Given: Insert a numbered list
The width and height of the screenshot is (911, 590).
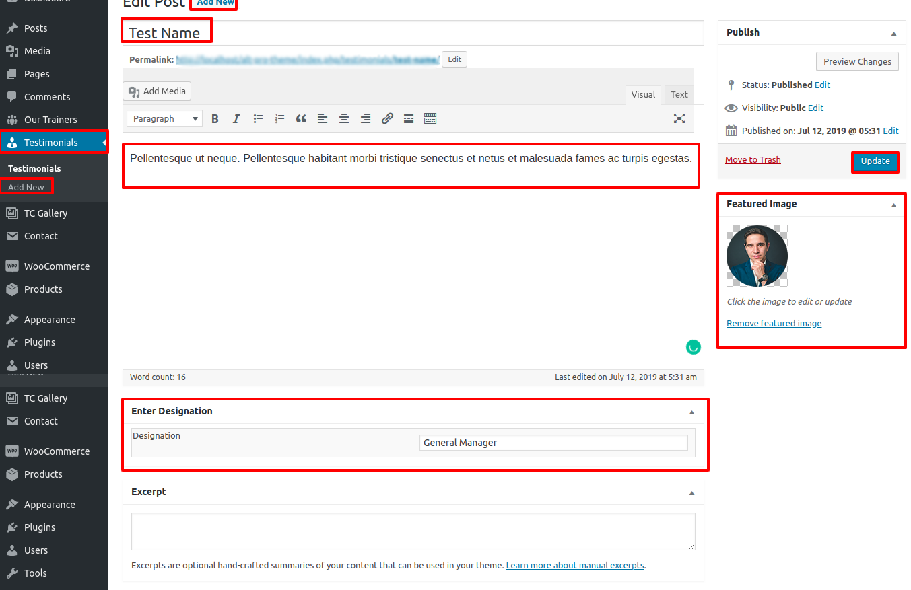Looking at the screenshot, I should 279,119.
